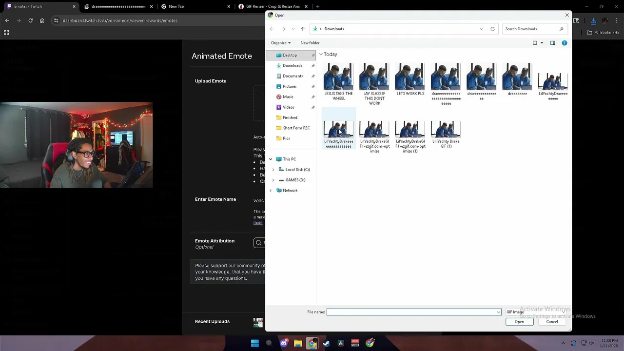Viewport: 624px width, 351px height.
Task: Show hidden system tray icons
Action: click(x=563, y=343)
